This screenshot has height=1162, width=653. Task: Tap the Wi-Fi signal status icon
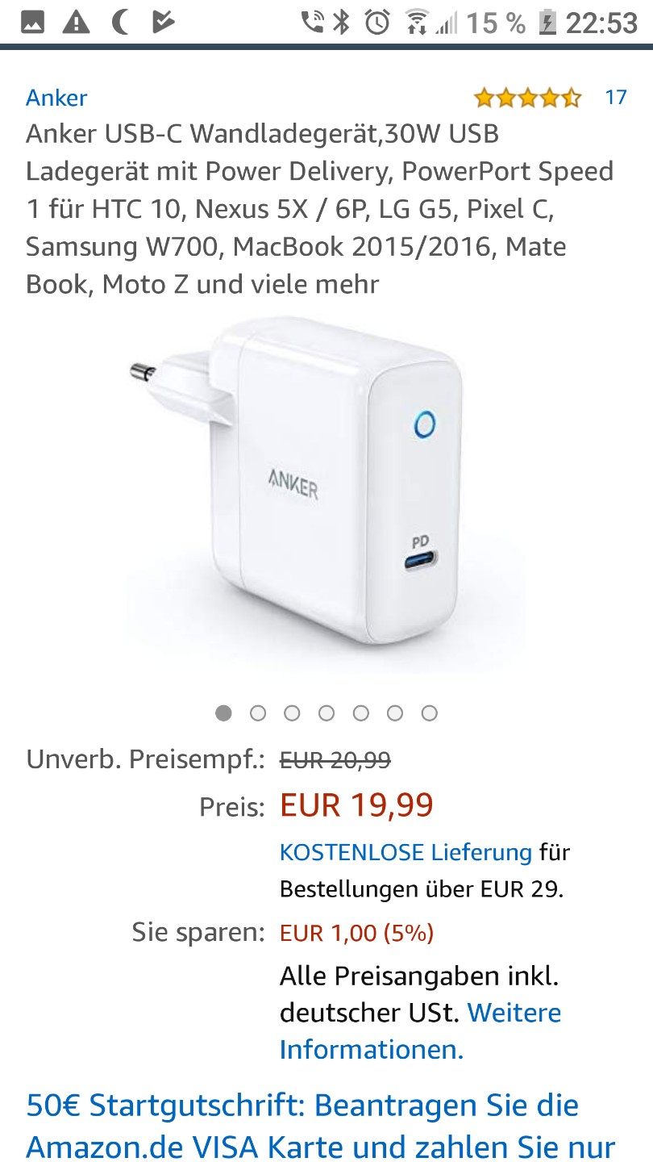(x=418, y=23)
